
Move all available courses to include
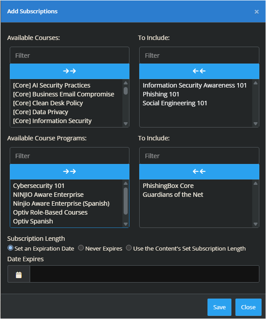point(70,71)
